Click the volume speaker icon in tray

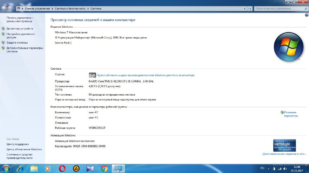[x=285, y=168]
